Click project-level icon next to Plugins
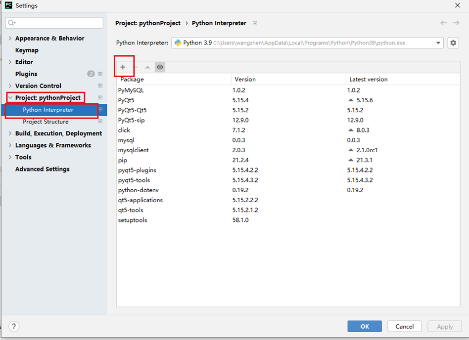Screen dimensions: 469x340 [x=100, y=74]
